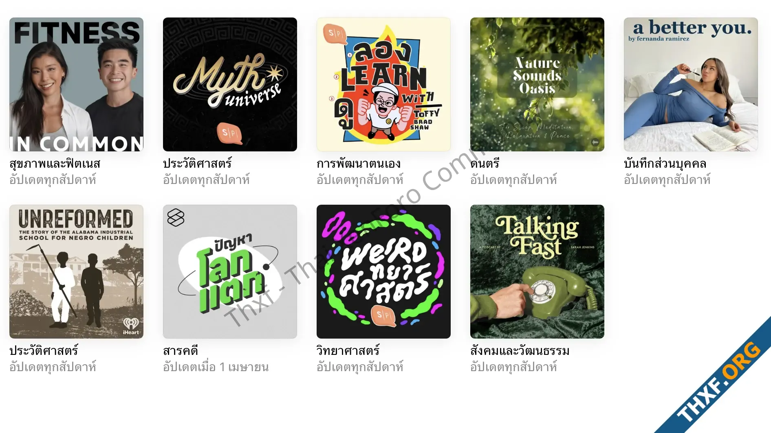Select the ลอง Learn ดู podcast cover
Screen dimensions: 771x433
pyautogui.click(x=383, y=84)
